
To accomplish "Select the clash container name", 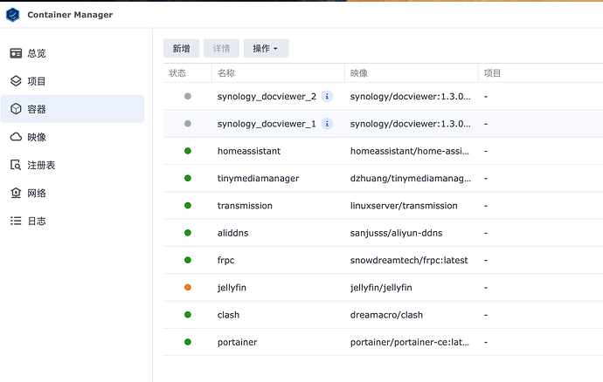I will pyautogui.click(x=228, y=315).
